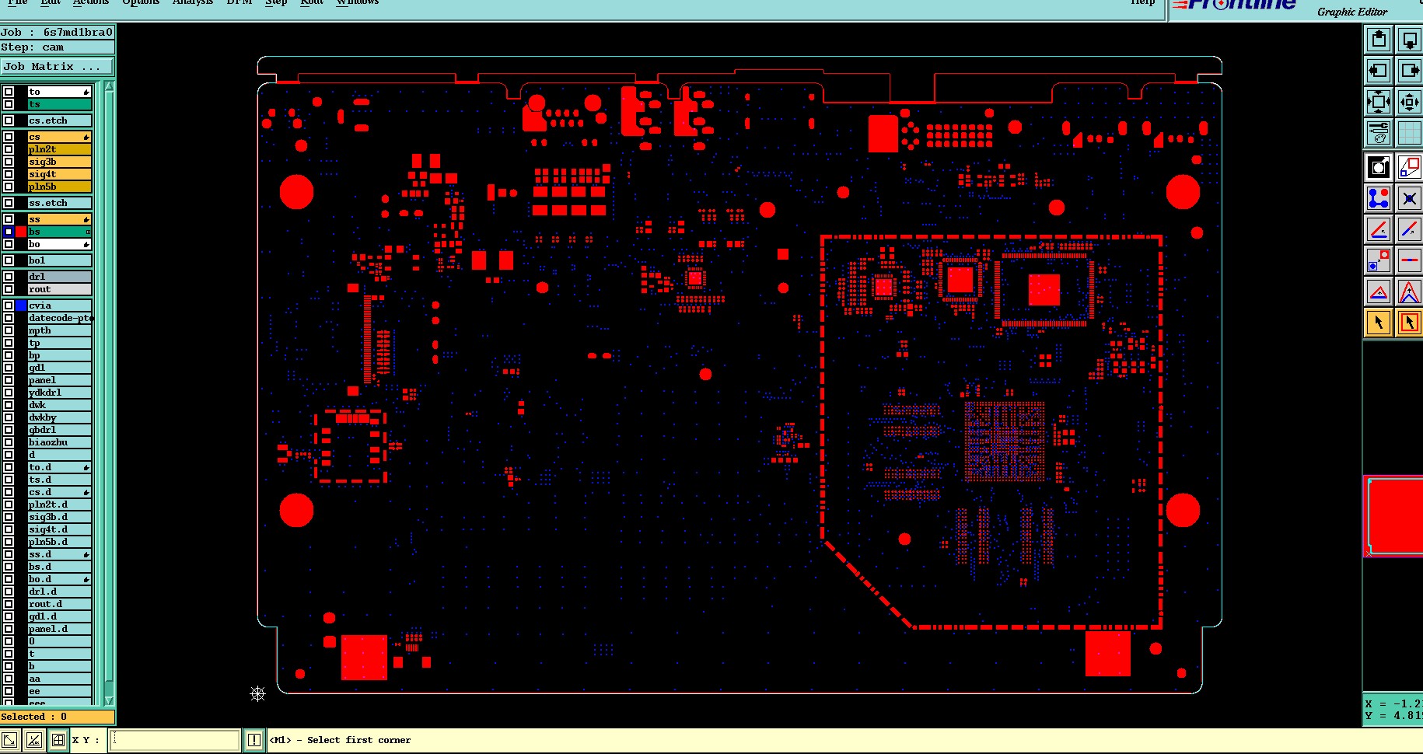Click the exclamation mark icon in status bar
1423x754 pixels.
(254, 740)
